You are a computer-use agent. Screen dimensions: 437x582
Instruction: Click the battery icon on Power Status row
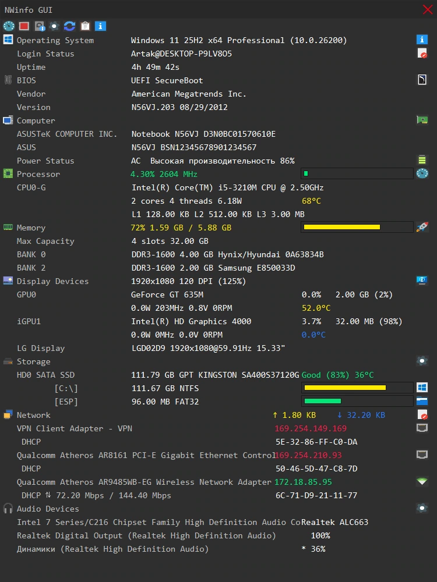point(422,160)
